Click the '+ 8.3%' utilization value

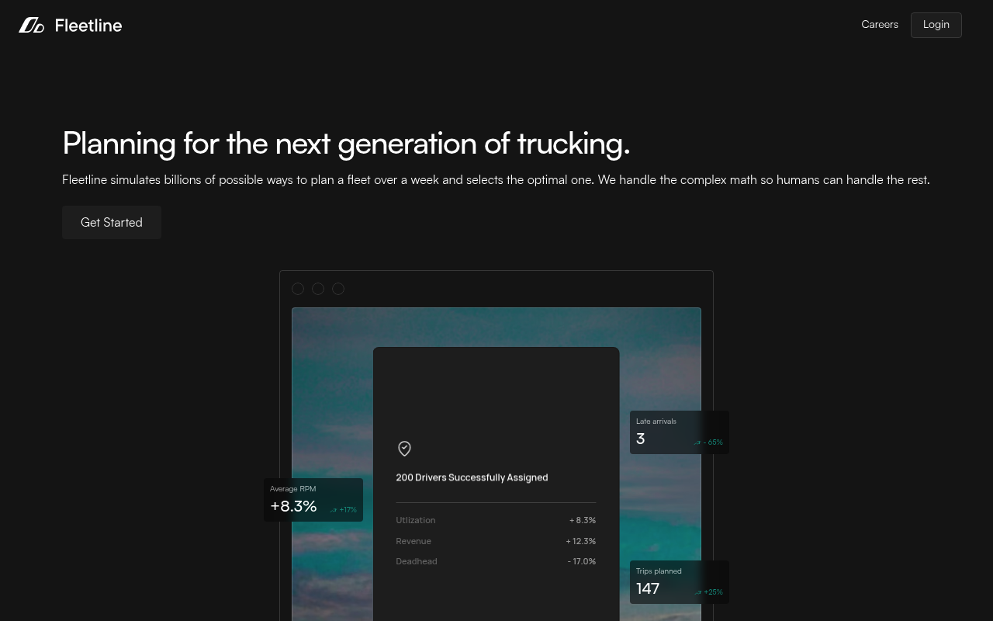(583, 520)
